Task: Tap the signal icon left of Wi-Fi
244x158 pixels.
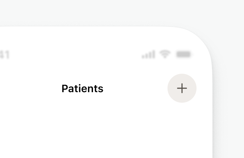Action: 148,54
